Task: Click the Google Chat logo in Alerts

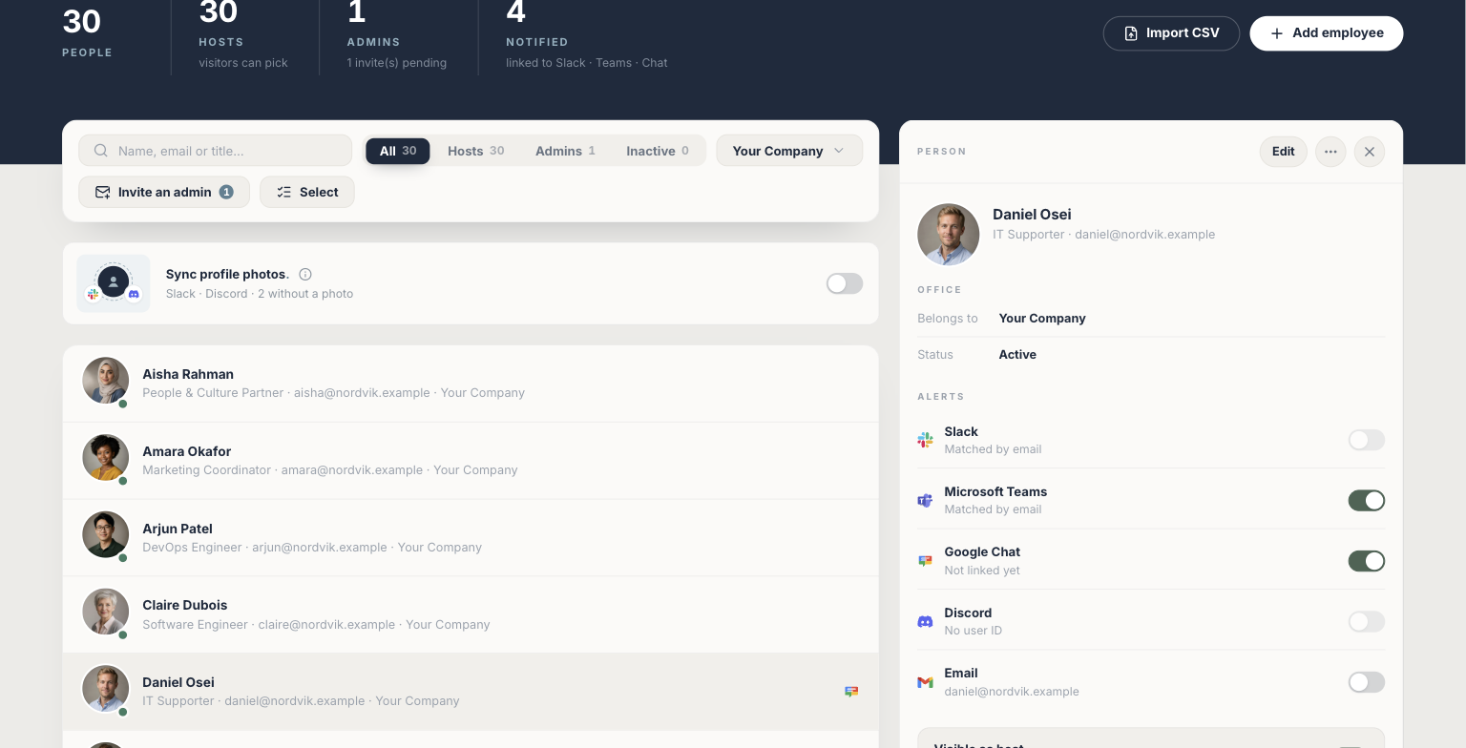Action: click(x=925, y=561)
